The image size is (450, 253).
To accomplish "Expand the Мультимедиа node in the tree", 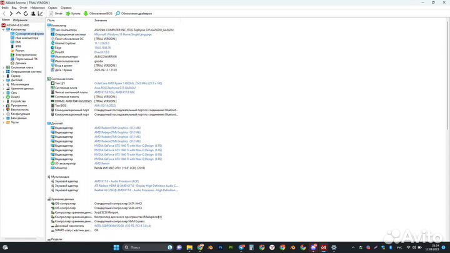I will click(4, 84).
